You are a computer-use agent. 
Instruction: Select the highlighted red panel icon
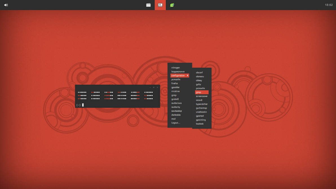click(160, 5)
